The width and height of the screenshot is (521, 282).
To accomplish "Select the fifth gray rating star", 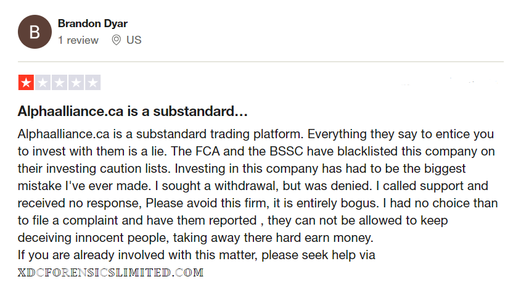I will click(x=92, y=83).
